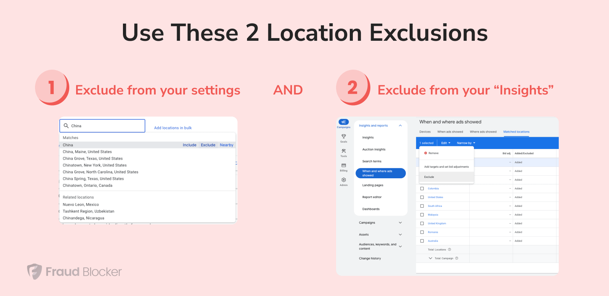Image resolution: width=609 pixels, height=296 pixels.
Task: Check the Colombia row checkbox
Action: click(422, 189)
